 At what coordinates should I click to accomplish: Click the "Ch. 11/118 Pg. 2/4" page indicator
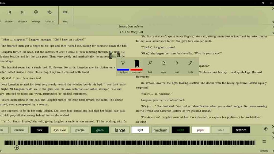pos(131,32)
